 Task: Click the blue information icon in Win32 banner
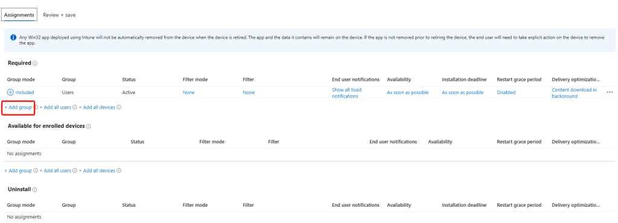[13, 38]
